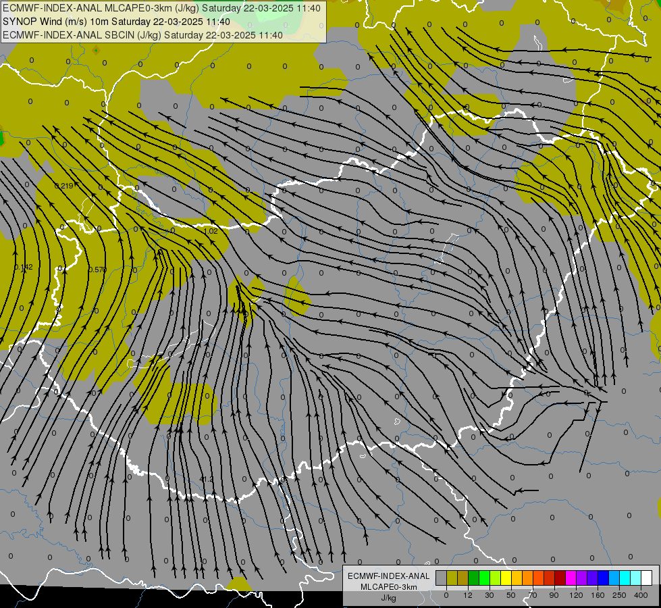
Task: Click the legend value 160
Action: (598, 595)
